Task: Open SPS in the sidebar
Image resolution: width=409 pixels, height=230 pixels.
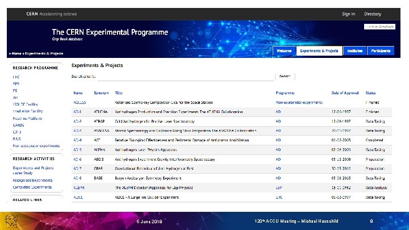Action: point(16,83)
